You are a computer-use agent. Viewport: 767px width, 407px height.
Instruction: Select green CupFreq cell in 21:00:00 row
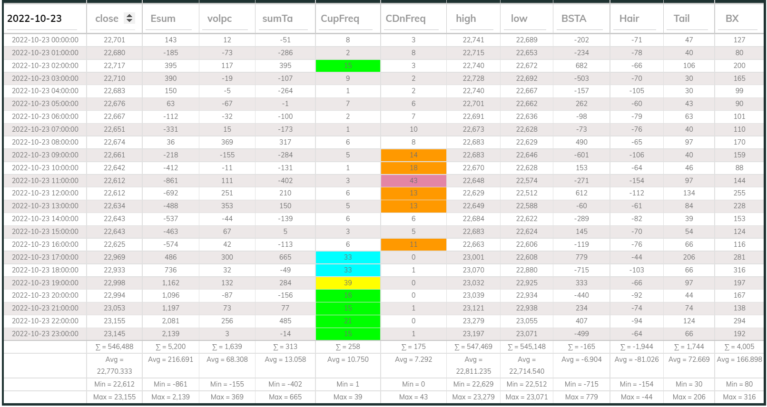click(x=348, y=308)
